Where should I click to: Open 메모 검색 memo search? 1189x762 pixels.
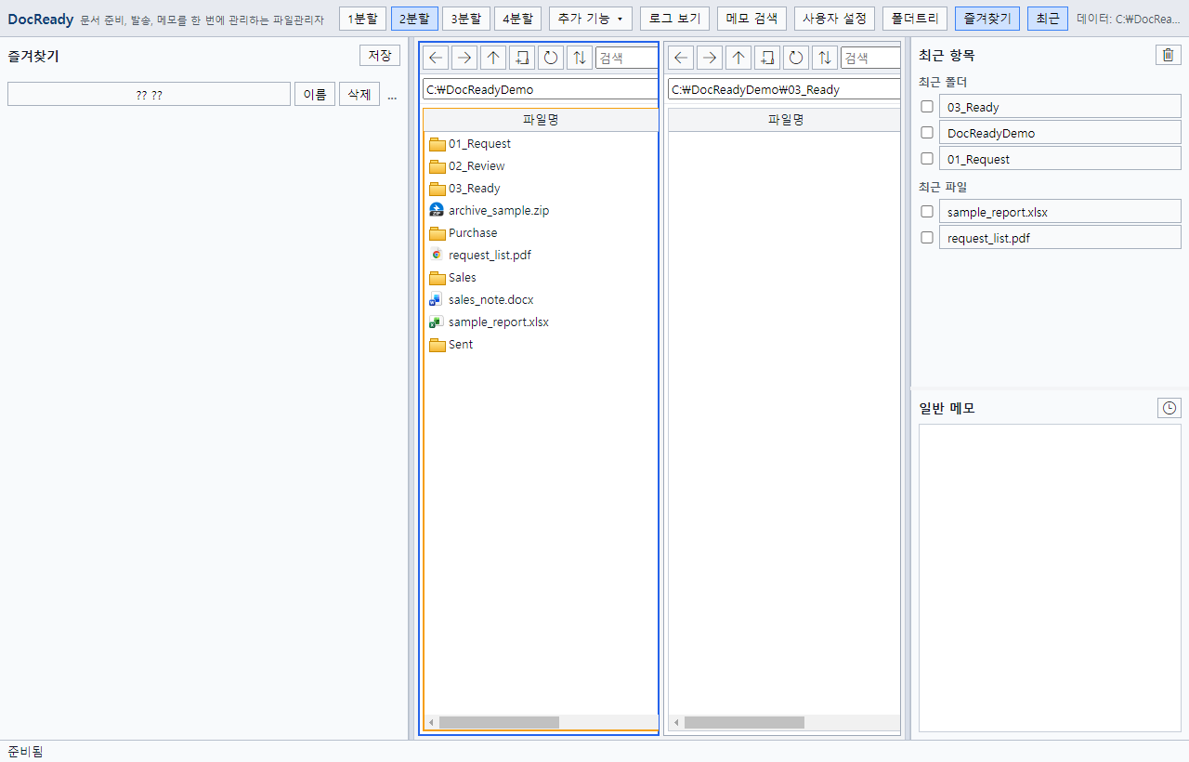pos(752,19)
